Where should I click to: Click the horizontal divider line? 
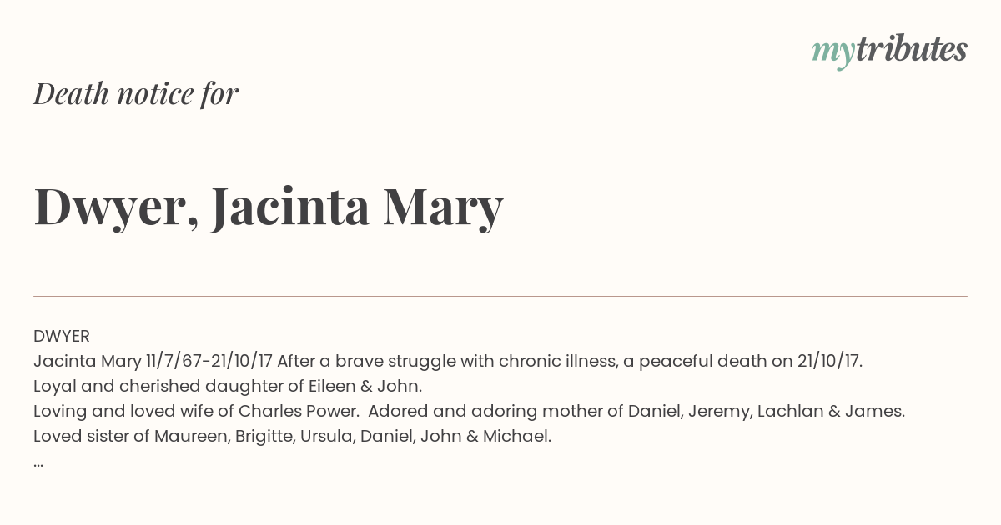tap(500, 296)
